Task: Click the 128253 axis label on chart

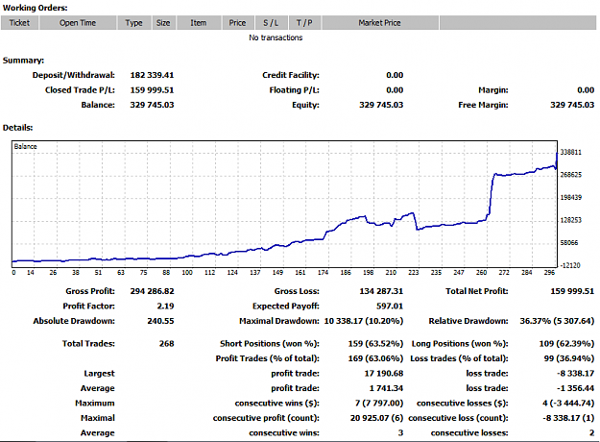Action: 571,220
